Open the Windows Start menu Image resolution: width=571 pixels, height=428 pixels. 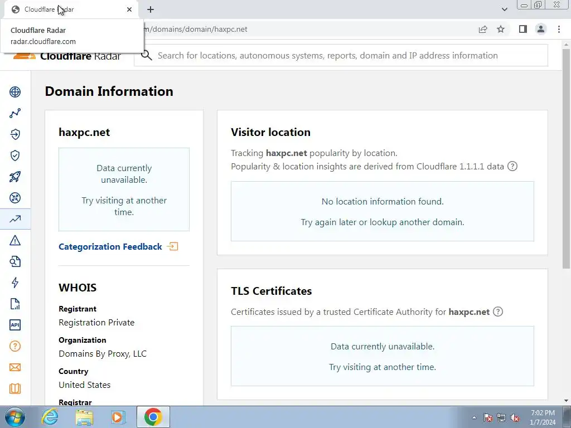tap(14, 417)
